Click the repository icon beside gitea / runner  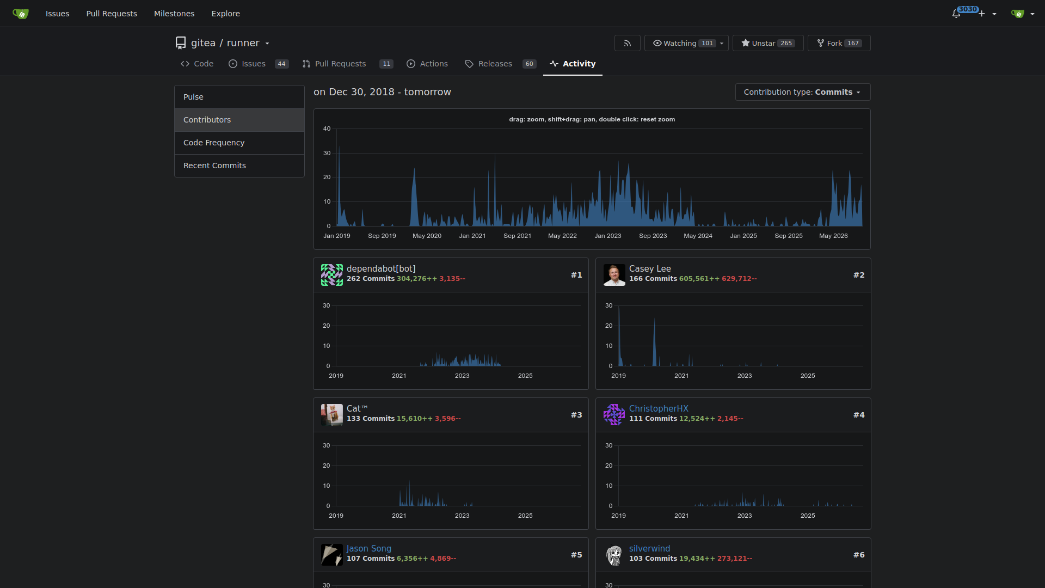pyautogui.click(x=181, y=42)
